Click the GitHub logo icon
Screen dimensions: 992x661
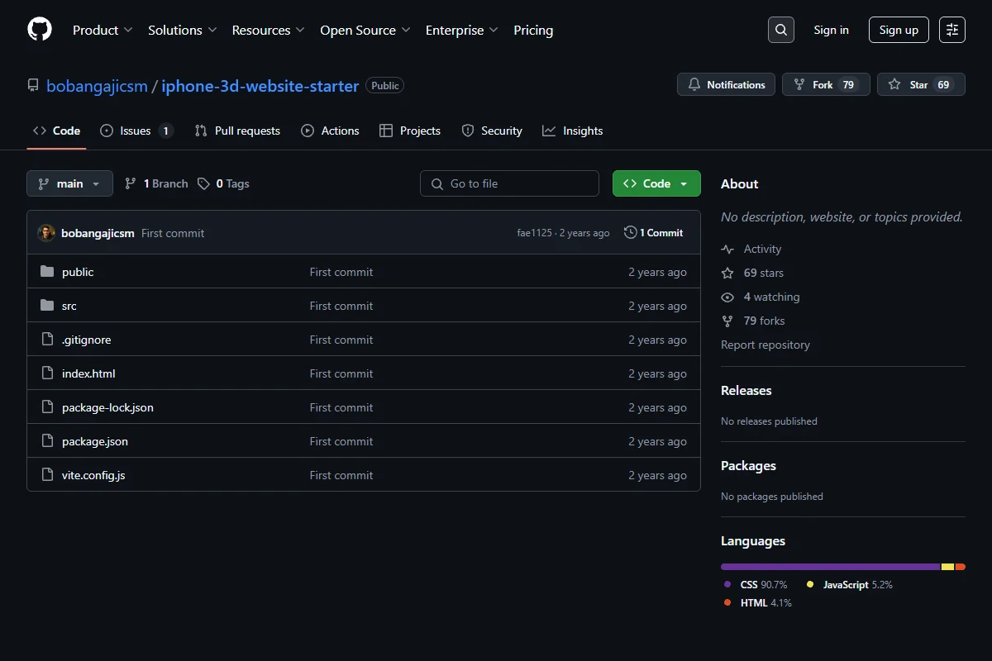click(40, 30)
